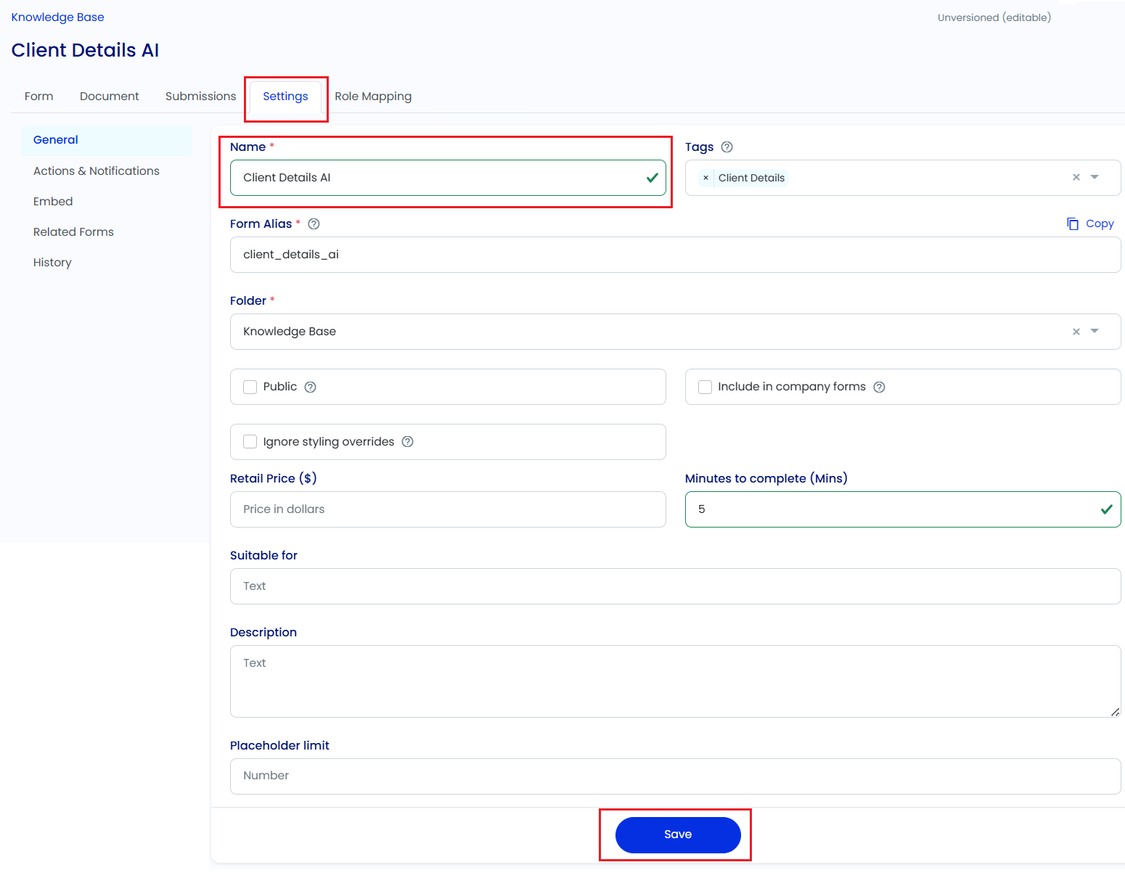Clear the Knowledge Base folder selection
This screenshot has height=878, width=1125.
click(1076, 332)
